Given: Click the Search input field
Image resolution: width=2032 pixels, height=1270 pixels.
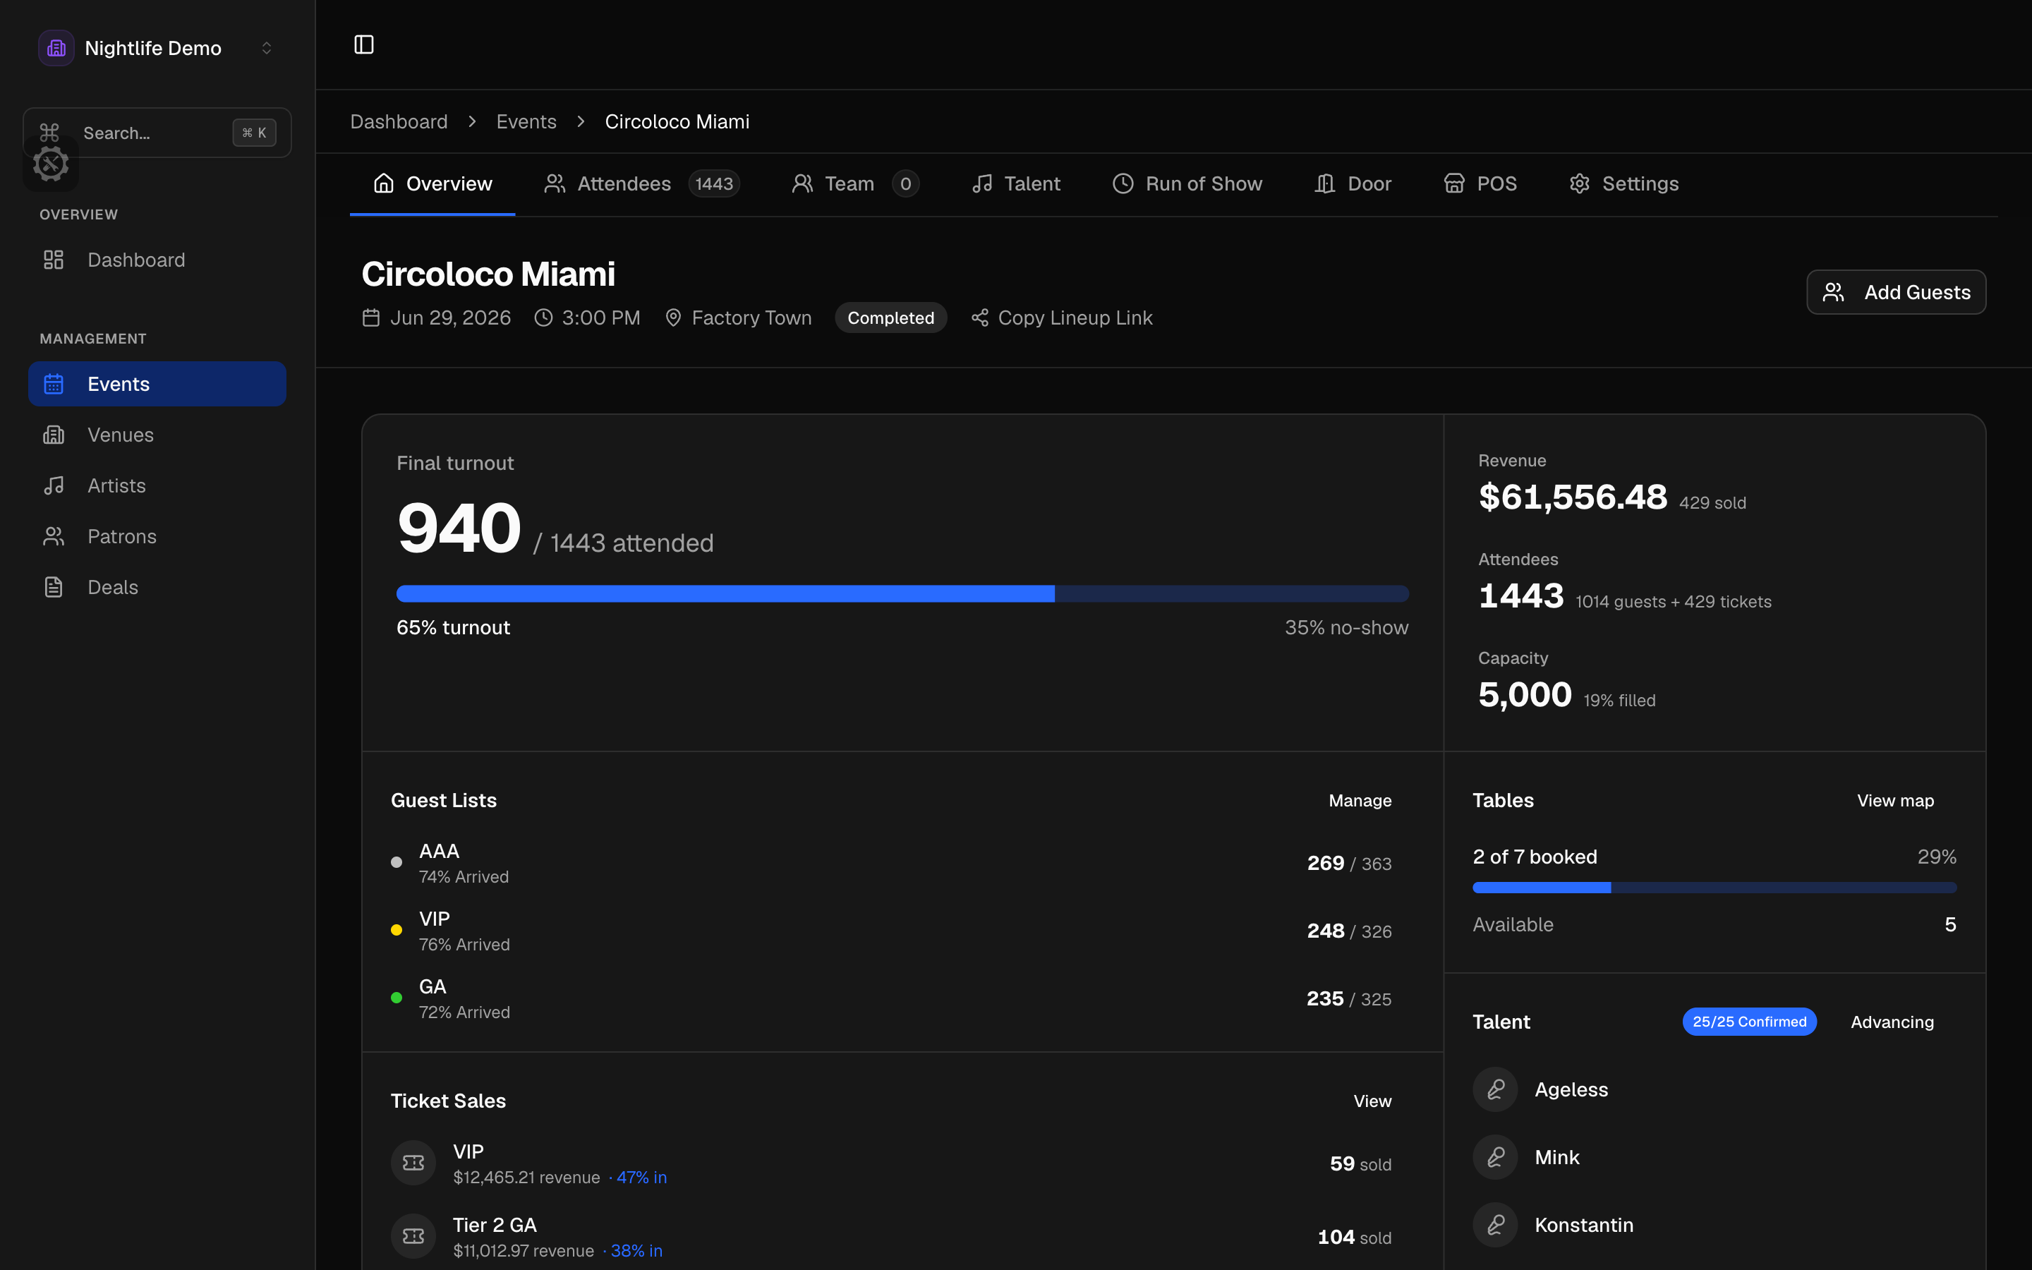Looking at the screenshot, I should click(x=157, y=133).
